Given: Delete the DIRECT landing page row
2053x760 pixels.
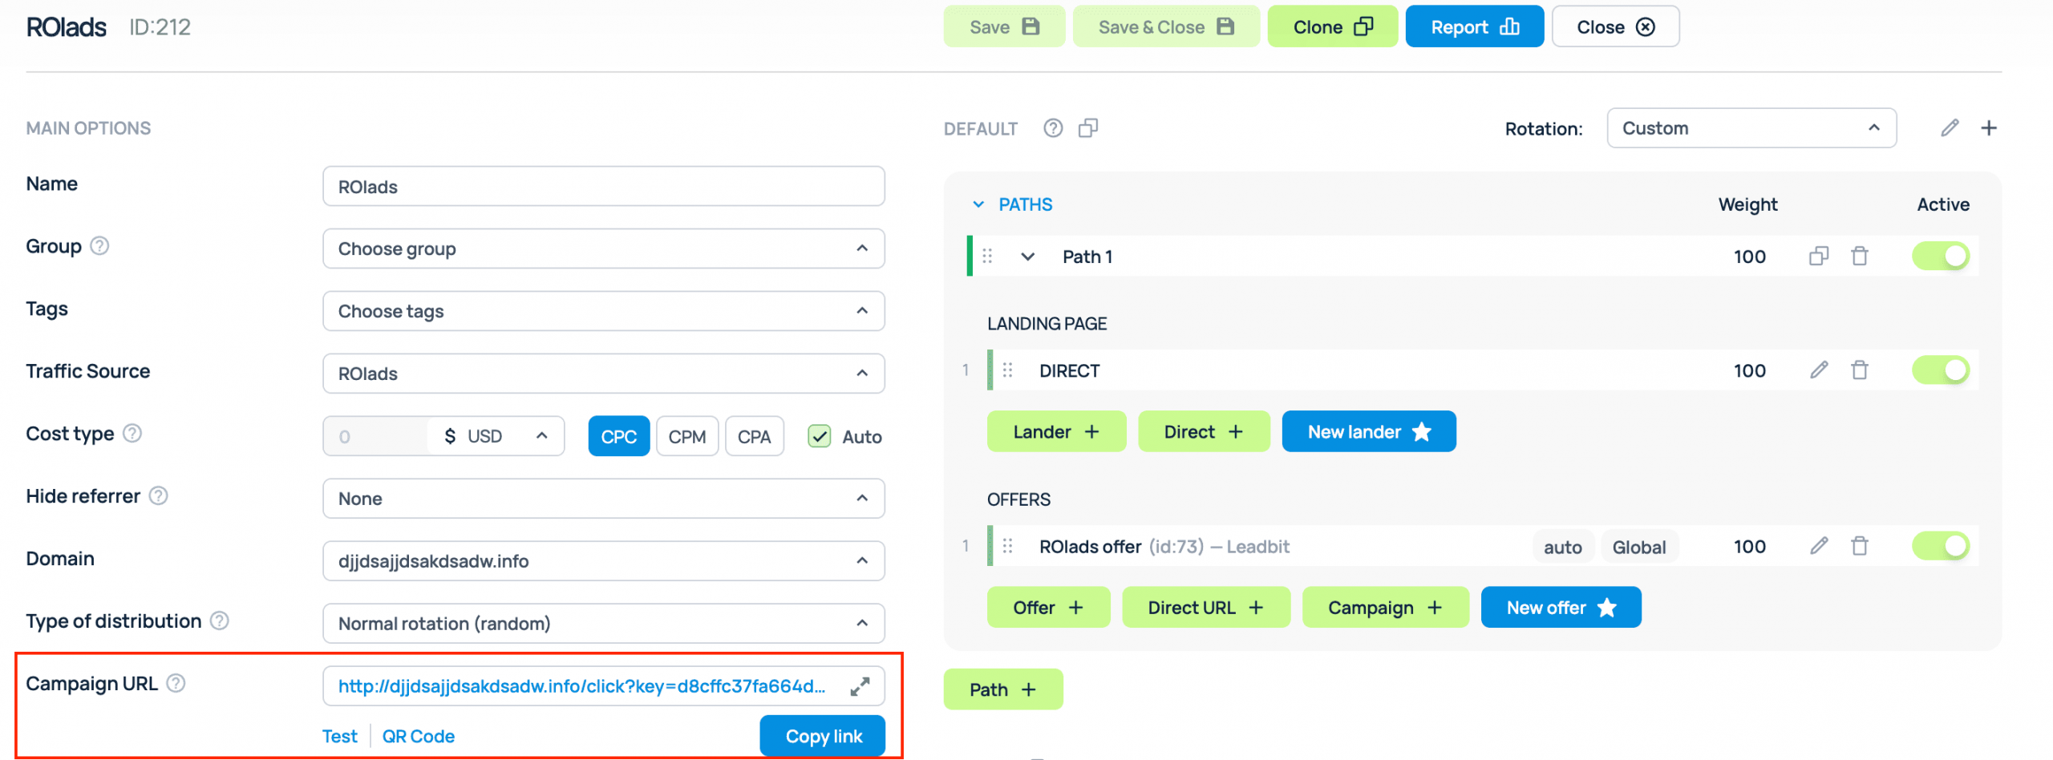Looking at the screenshot, I should 1859,370.
